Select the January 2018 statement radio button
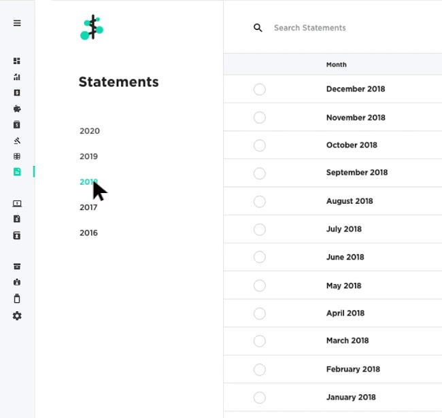442x418 pixels. 259,398
